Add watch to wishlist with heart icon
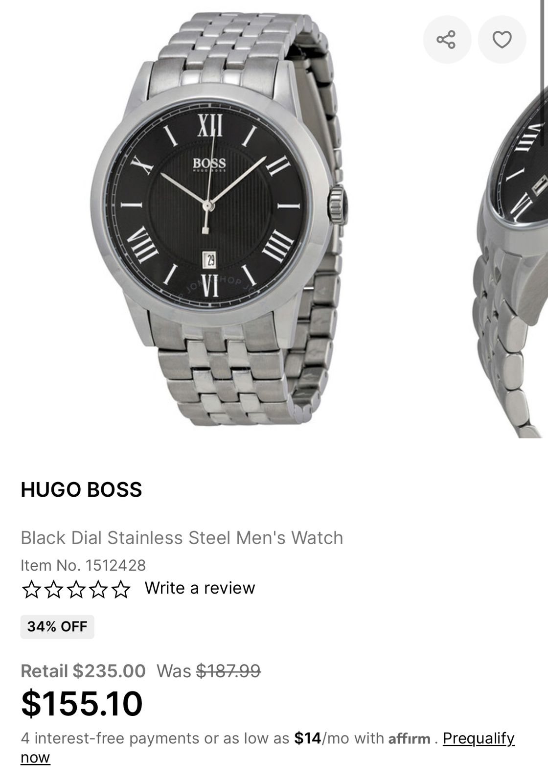548x783 pixels. pos(502,40)
